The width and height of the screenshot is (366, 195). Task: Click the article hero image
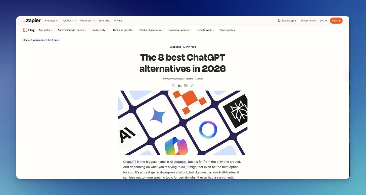coord(183,123)
